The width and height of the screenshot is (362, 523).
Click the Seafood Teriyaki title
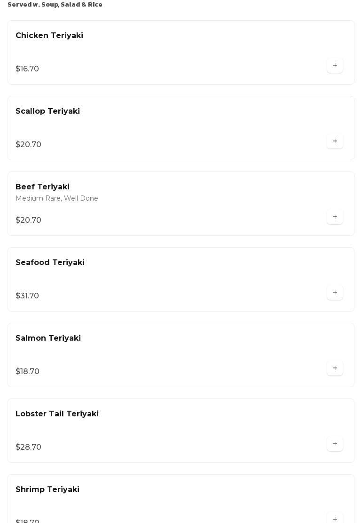[50, 263]
